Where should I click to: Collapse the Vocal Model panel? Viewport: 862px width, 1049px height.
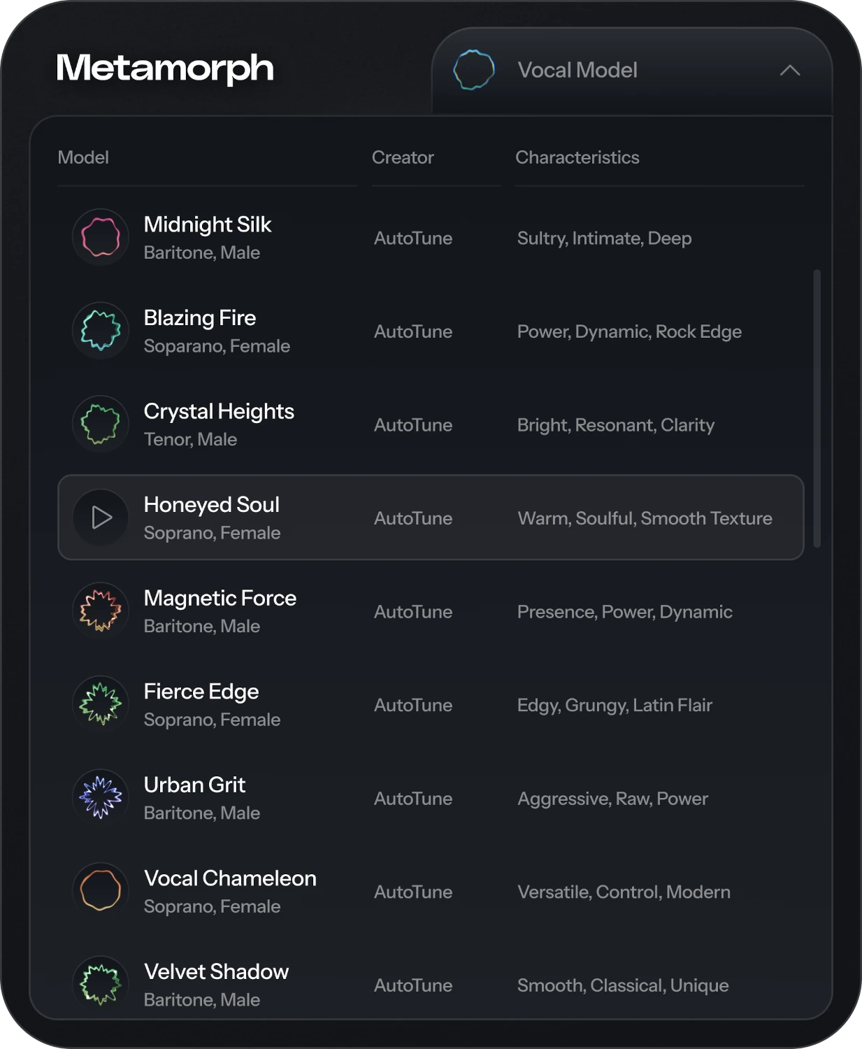click(x=790, y=69)
